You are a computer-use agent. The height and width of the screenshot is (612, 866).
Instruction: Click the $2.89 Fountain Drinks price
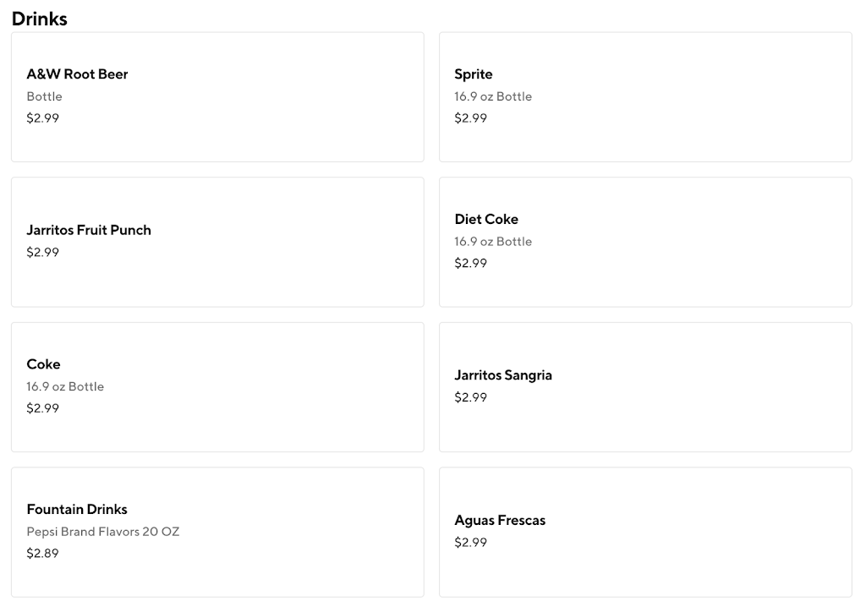tap(42, 554)
